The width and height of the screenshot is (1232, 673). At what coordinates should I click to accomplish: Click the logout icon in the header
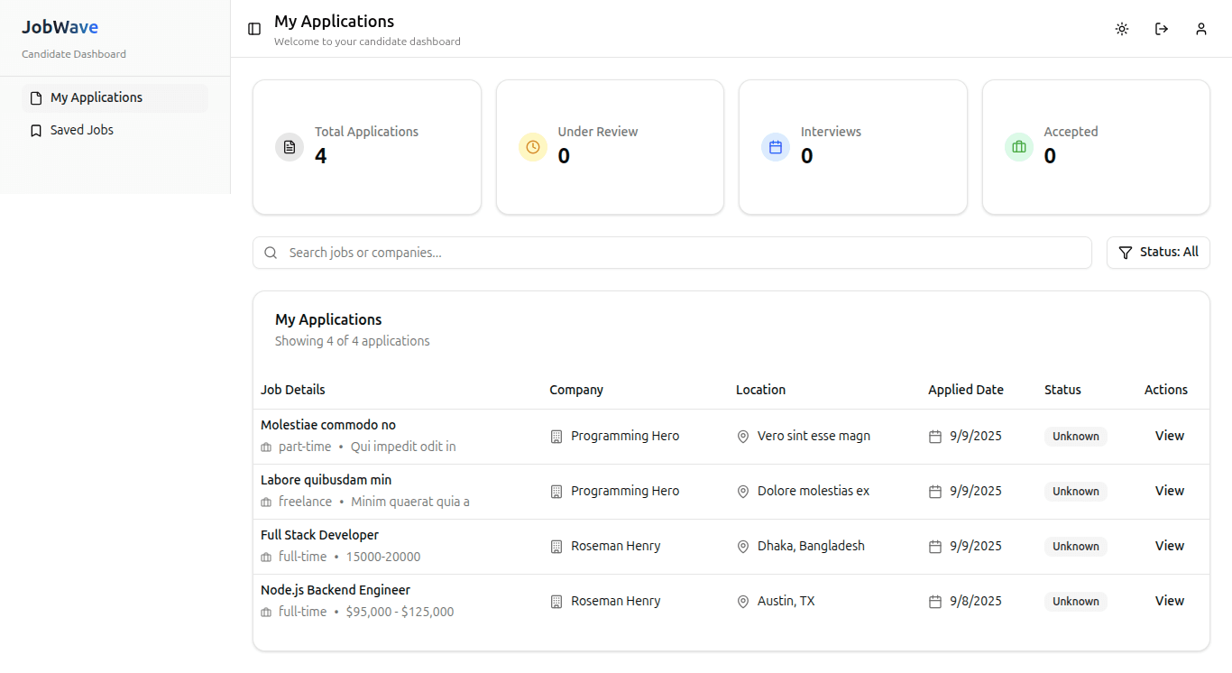tap(1161, 28)
